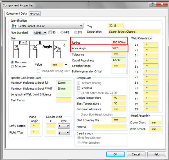
Task: Choose the Schedule size option
Action: [12, 66]
